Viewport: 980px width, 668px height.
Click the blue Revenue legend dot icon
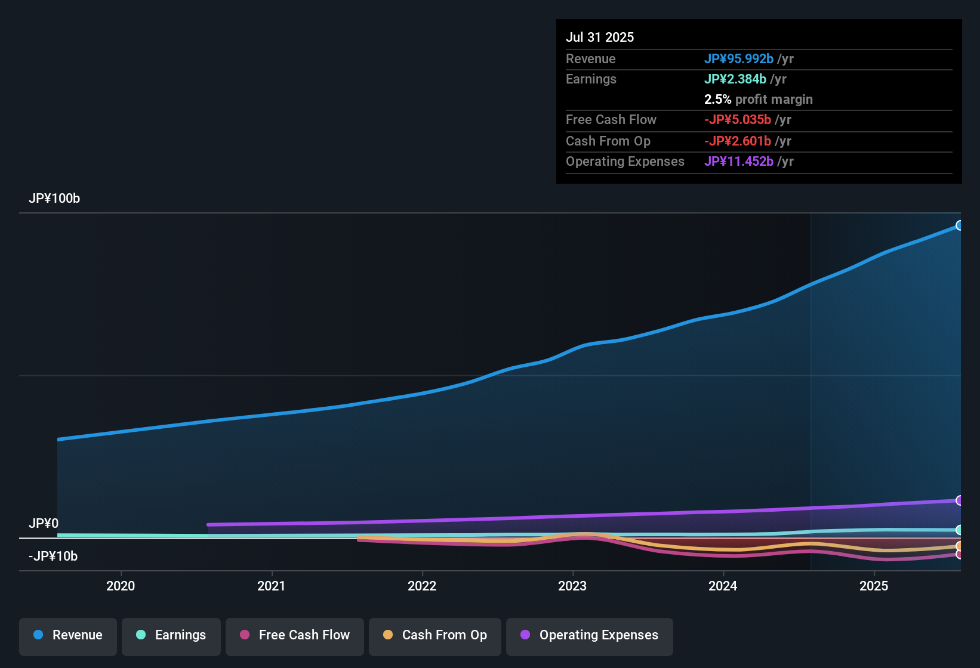pos(38,635)
